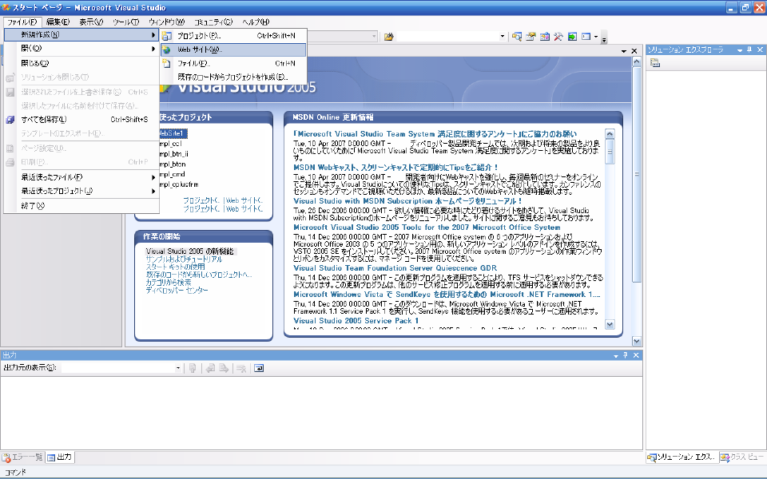Go to previous message in Output toolbar
Image resolution: width=767 pixels, height=479 pixels.
[x=210, y=368]
